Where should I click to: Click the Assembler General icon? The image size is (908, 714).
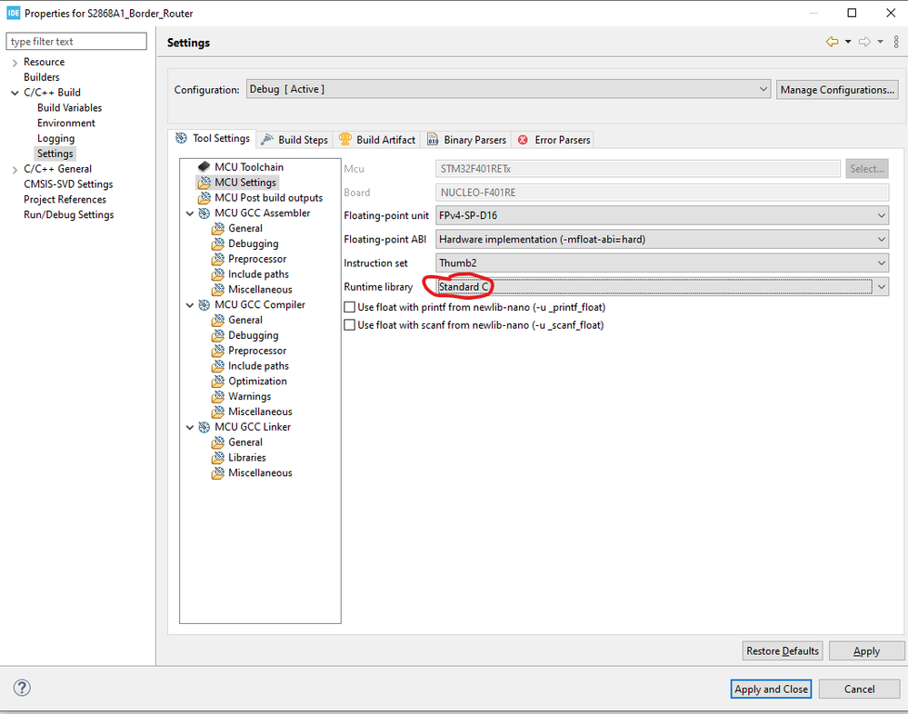pos(218,228)
